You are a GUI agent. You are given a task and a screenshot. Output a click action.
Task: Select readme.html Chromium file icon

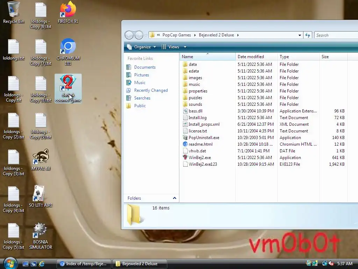[185, 144]
